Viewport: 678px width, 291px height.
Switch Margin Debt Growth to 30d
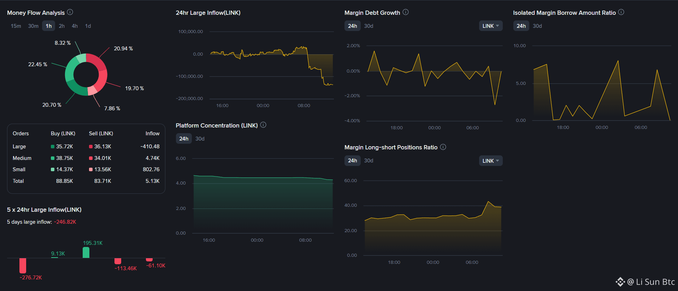coord(369,26)
